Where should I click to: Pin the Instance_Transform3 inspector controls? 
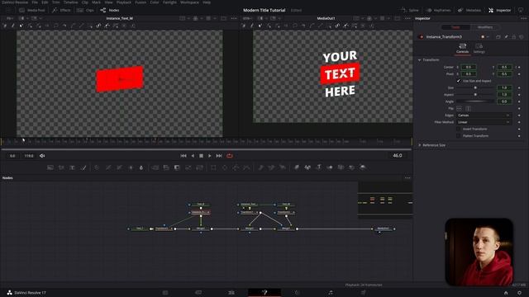pyautogui.click(x=507, y=36)
